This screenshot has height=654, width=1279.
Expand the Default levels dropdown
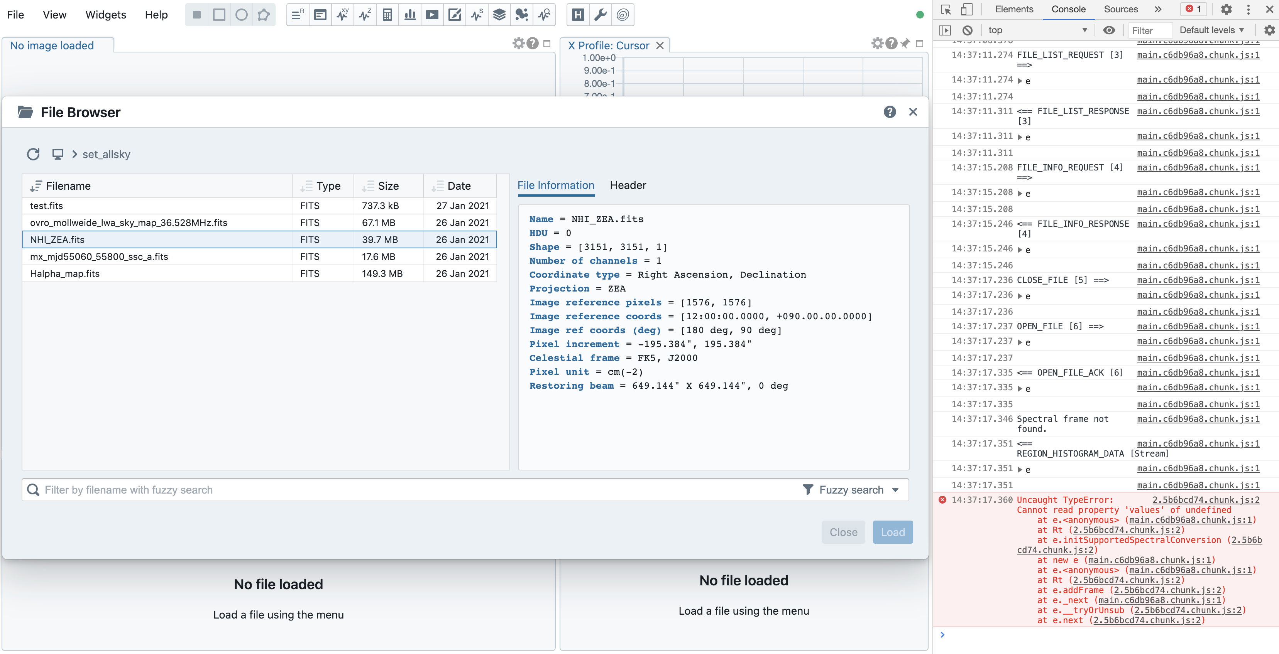click(x=1211, y=30)
